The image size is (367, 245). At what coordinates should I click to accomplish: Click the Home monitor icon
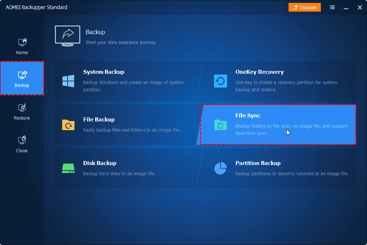click(23, 42)
